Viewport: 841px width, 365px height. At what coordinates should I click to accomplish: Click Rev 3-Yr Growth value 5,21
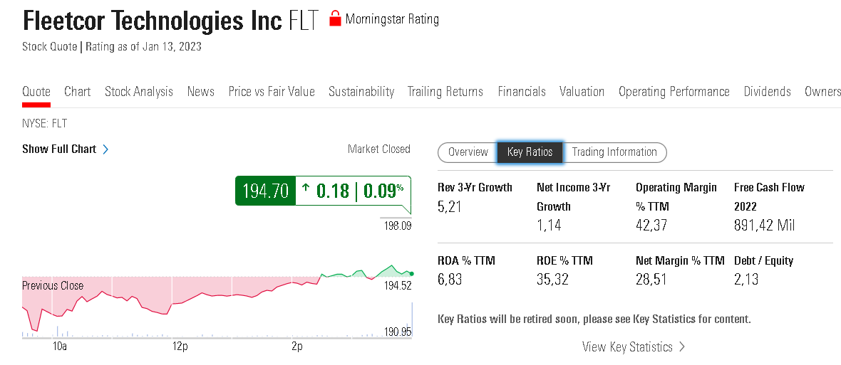[x=450, y=207]
